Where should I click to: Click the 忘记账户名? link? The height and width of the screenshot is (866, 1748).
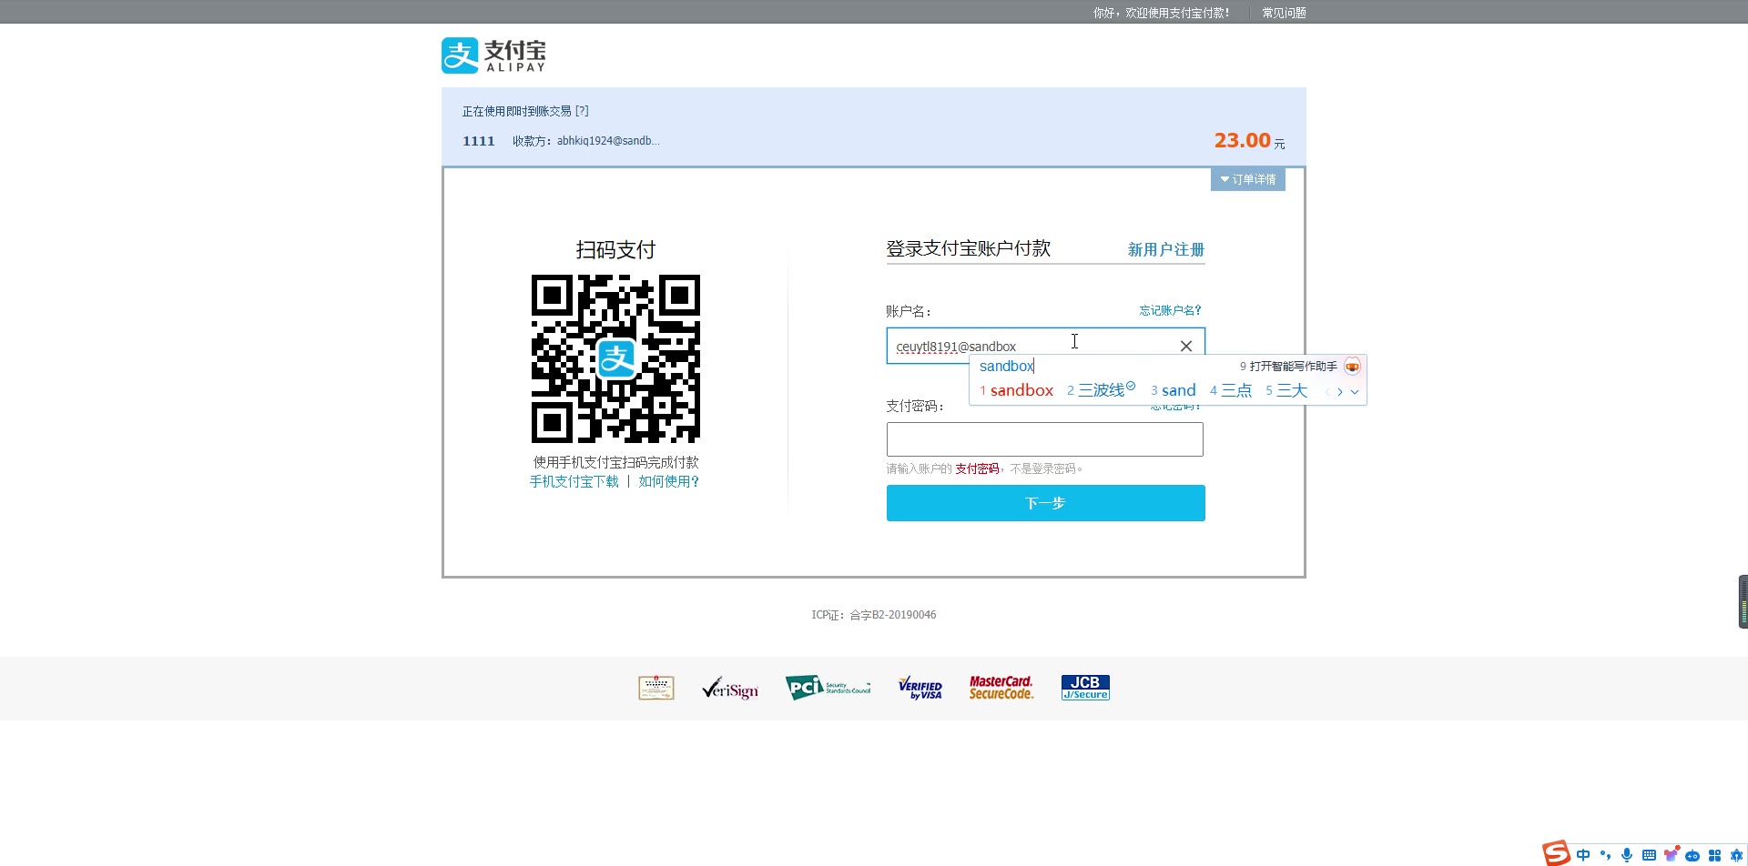[x=1170, y=310]
